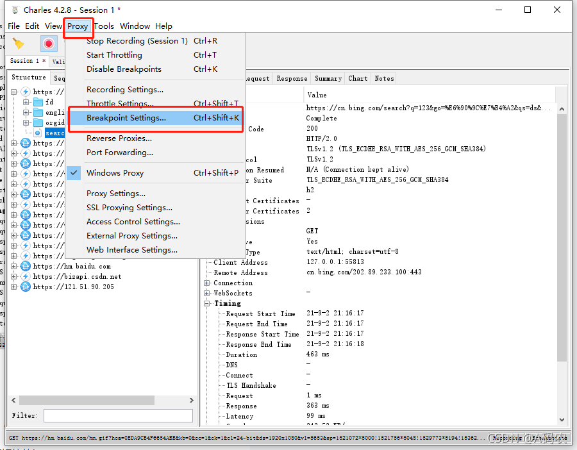
Task: Collapse the top https tree node
Action: pos(14,92)
